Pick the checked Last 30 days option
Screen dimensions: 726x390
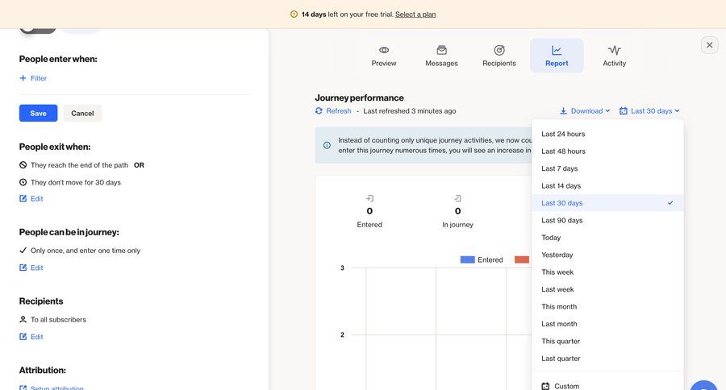click(x=607, y=202)
